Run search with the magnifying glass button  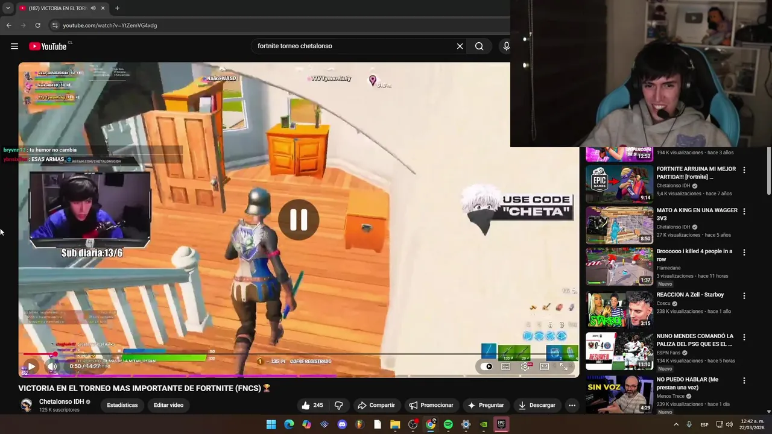click(479, 46)
